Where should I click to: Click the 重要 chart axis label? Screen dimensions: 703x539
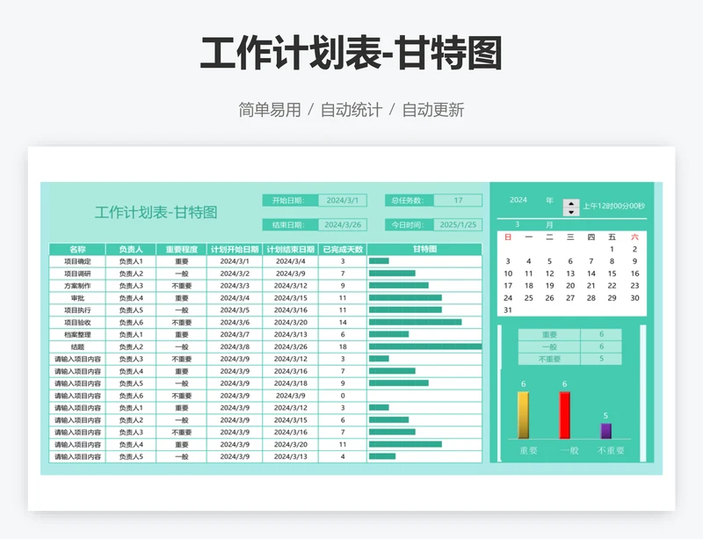tap(528, 450)
